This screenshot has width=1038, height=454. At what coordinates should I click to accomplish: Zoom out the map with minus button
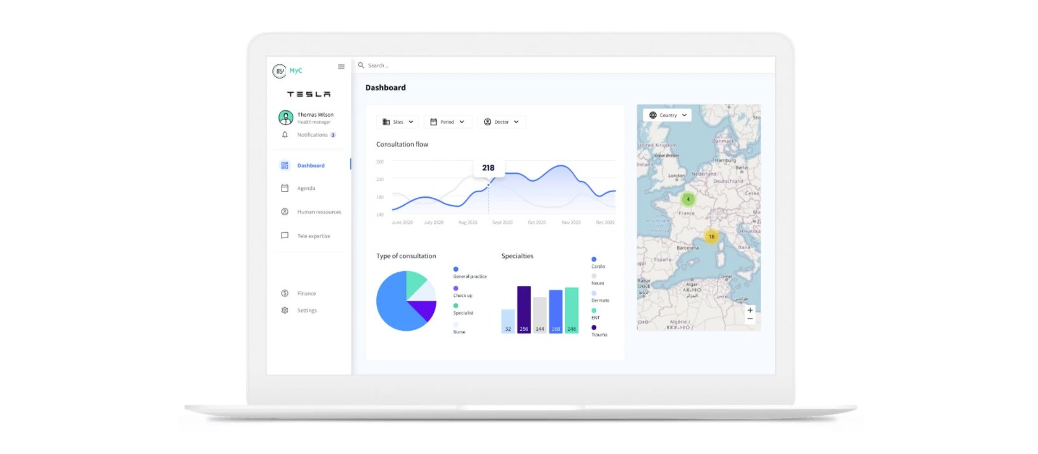click(x=750, y=319)
